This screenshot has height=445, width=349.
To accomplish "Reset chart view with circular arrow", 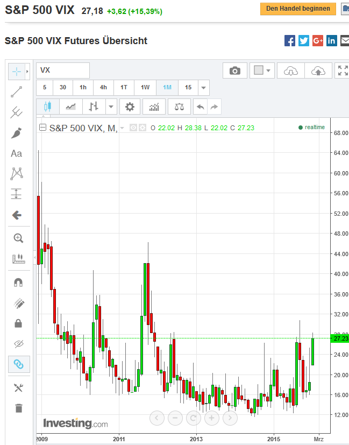I will tap(194, 418).
